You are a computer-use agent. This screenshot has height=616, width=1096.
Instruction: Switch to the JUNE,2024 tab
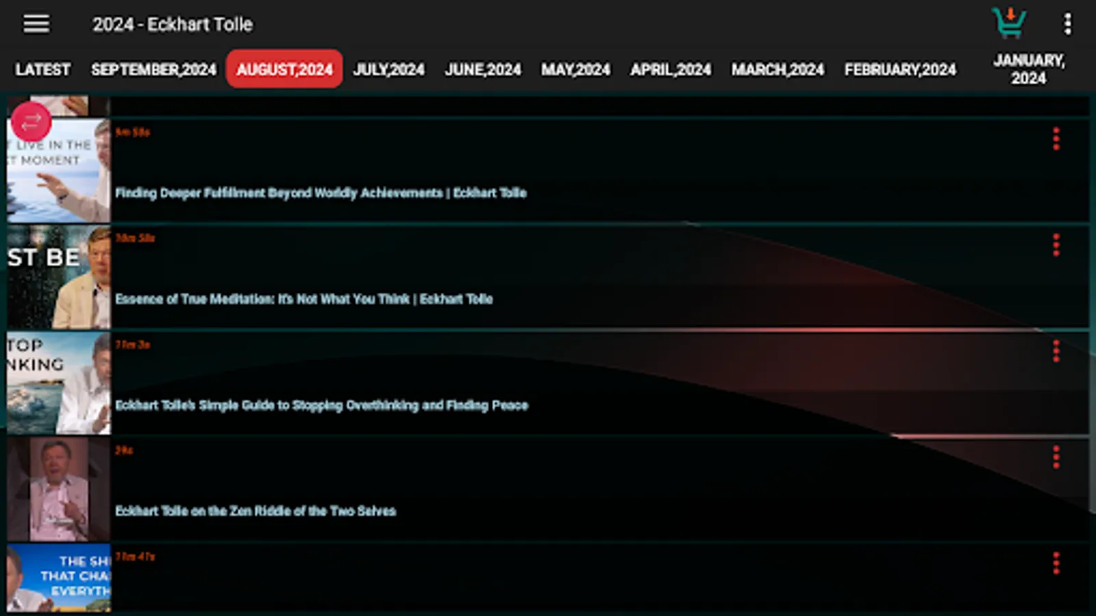483,69
